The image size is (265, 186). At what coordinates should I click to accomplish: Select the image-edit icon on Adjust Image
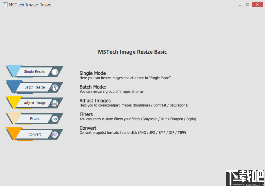[55, 103]
